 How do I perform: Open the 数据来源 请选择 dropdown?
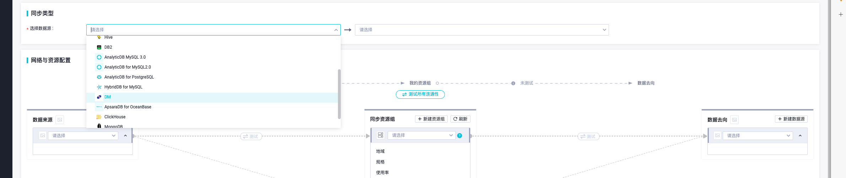click(x=83, y=136)
